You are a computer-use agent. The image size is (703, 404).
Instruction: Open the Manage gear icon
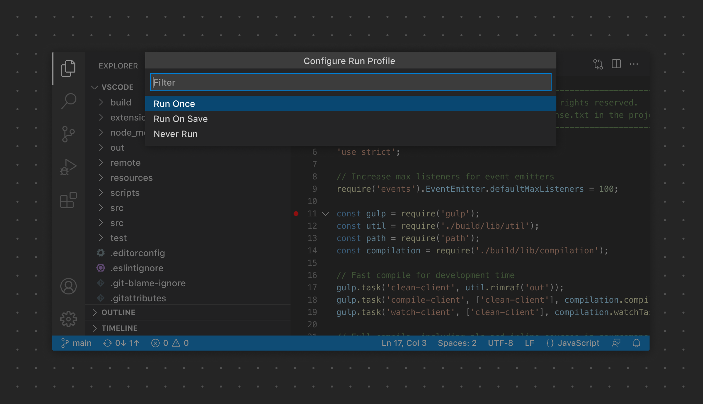point(68,319)
